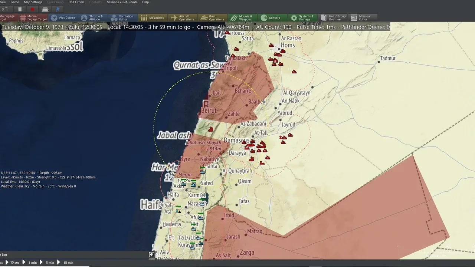Open Systems & Damage panel
Screen dimensions: 475x267
tap(303, 18)
